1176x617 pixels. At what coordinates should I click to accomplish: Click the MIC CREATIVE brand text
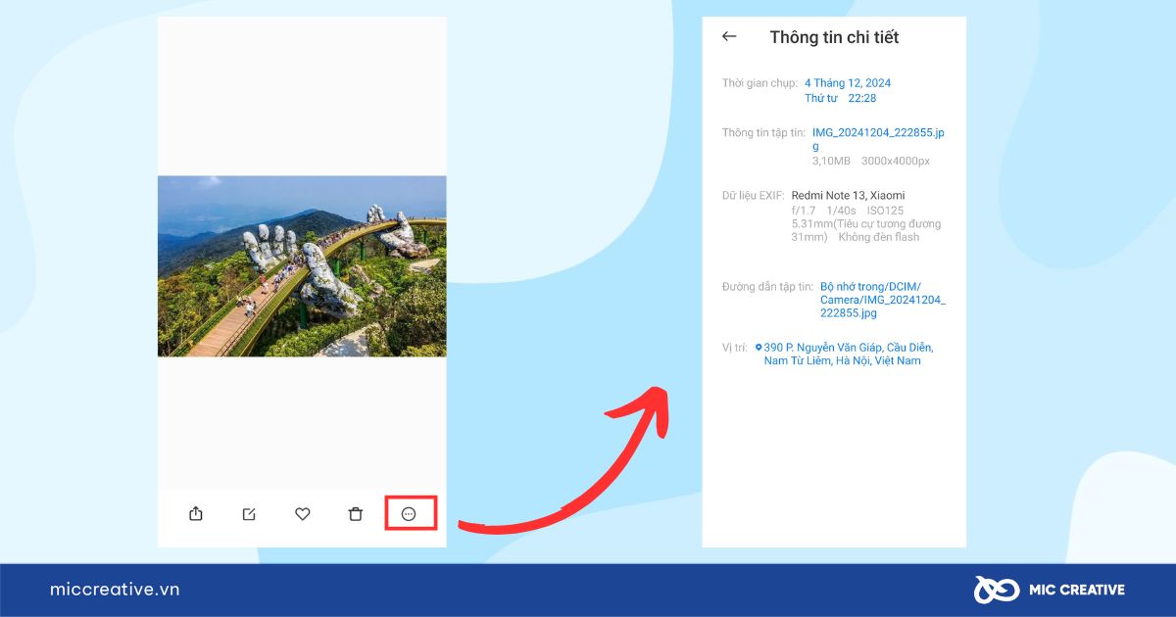(1076, 590)
